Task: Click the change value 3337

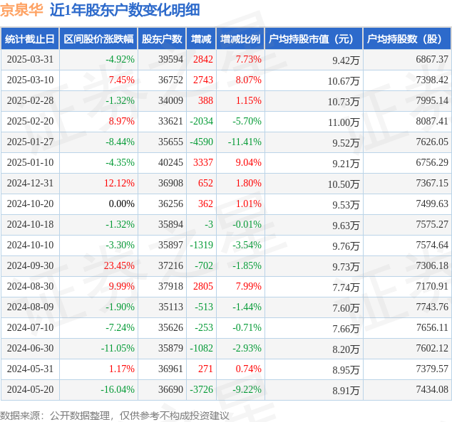Action: click(203, 162)
